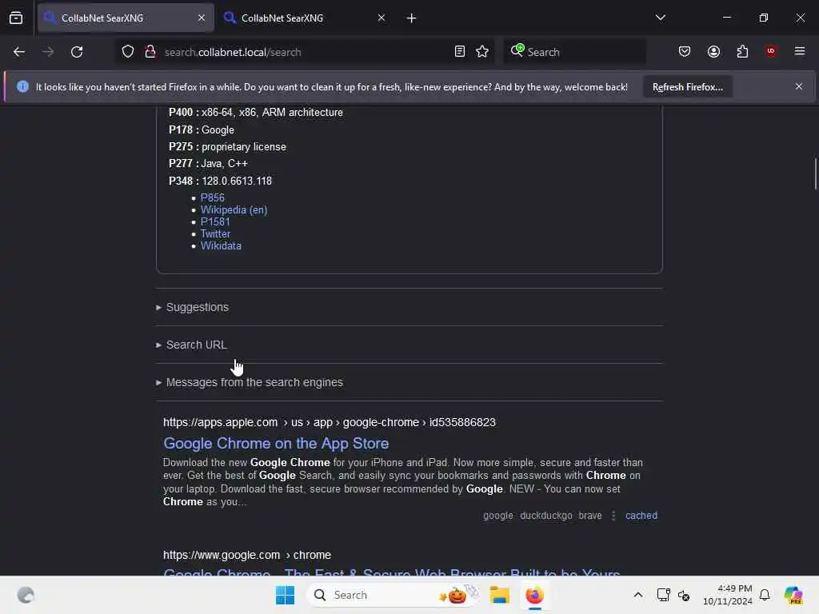This screenshot has width=819, height=614.
Task: Open network display tray icon
Action: click(x=663, y=595)
